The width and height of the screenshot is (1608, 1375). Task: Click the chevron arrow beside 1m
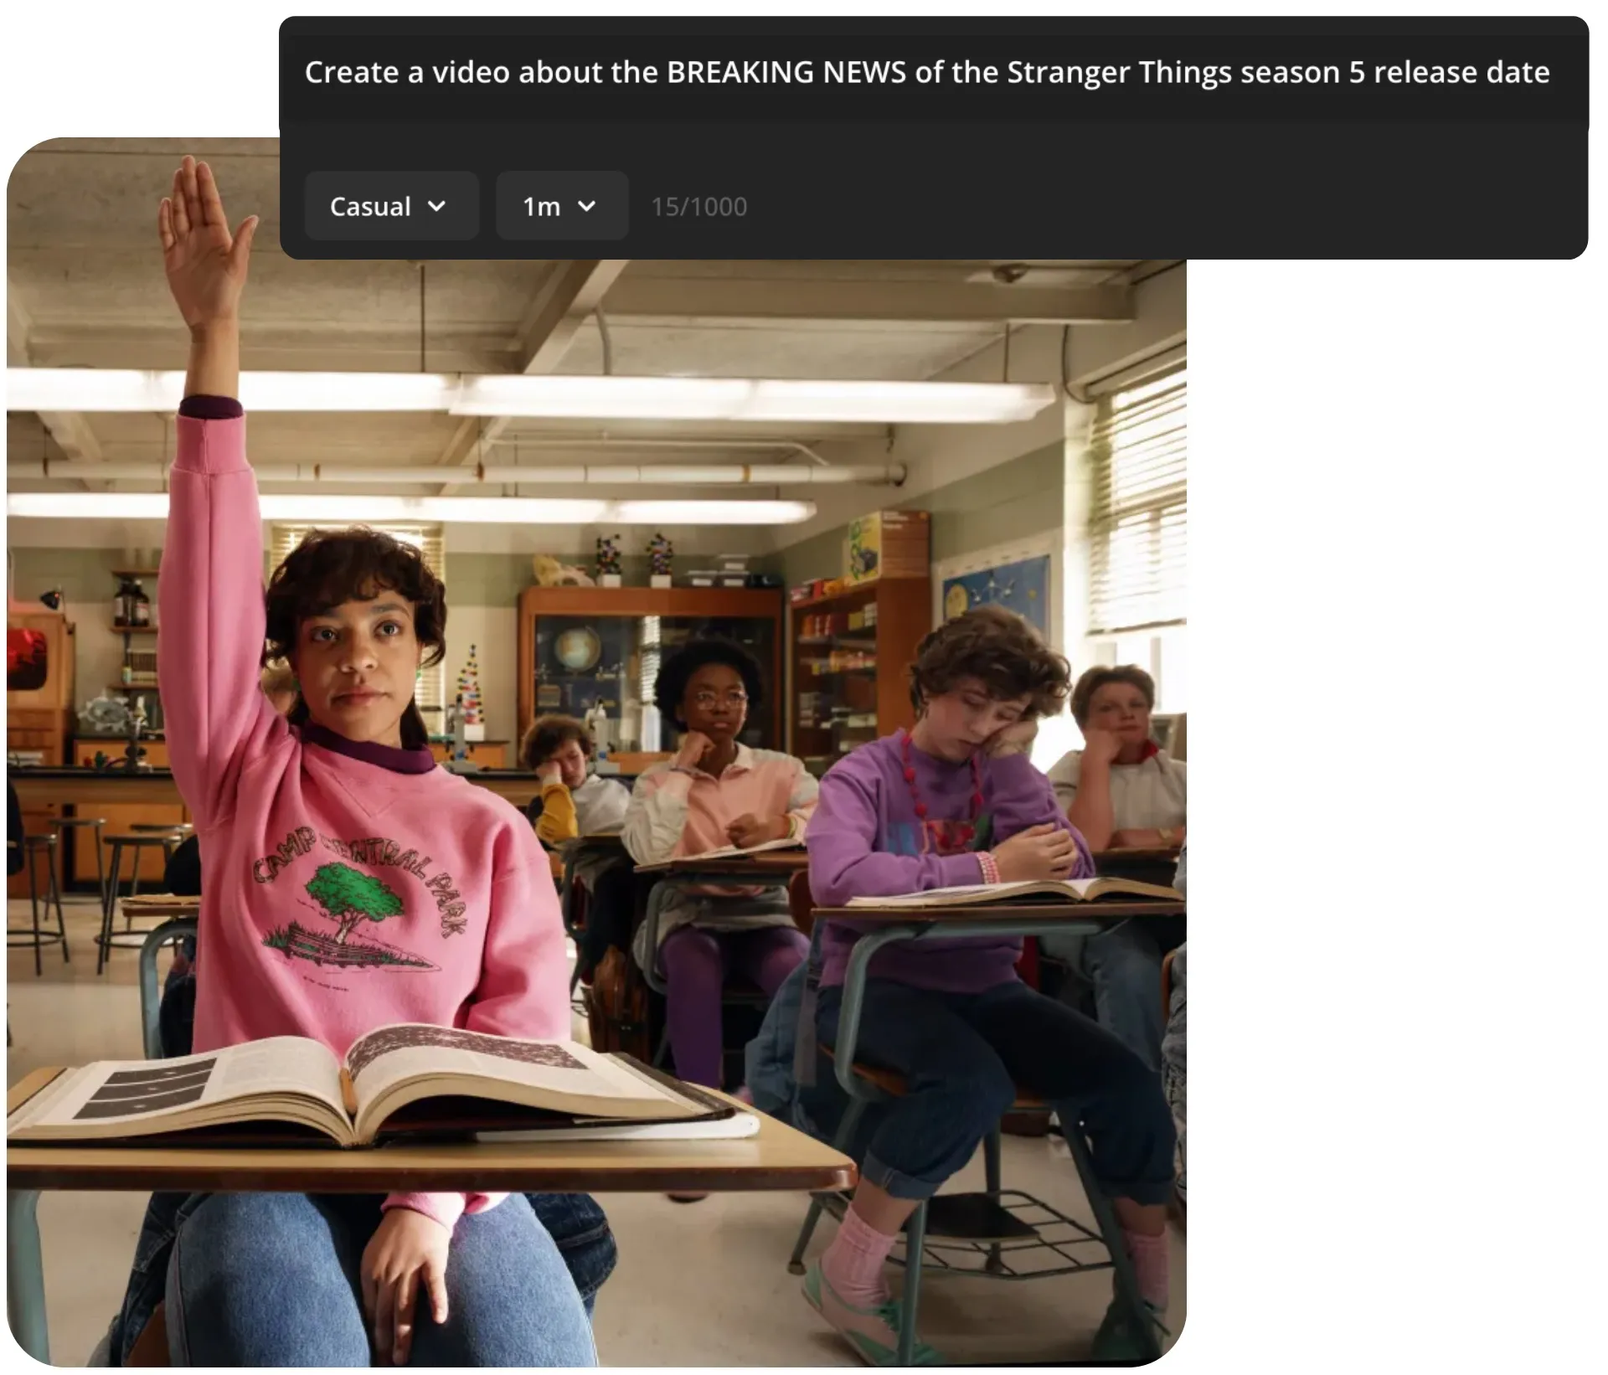click(x=587, y=206)
